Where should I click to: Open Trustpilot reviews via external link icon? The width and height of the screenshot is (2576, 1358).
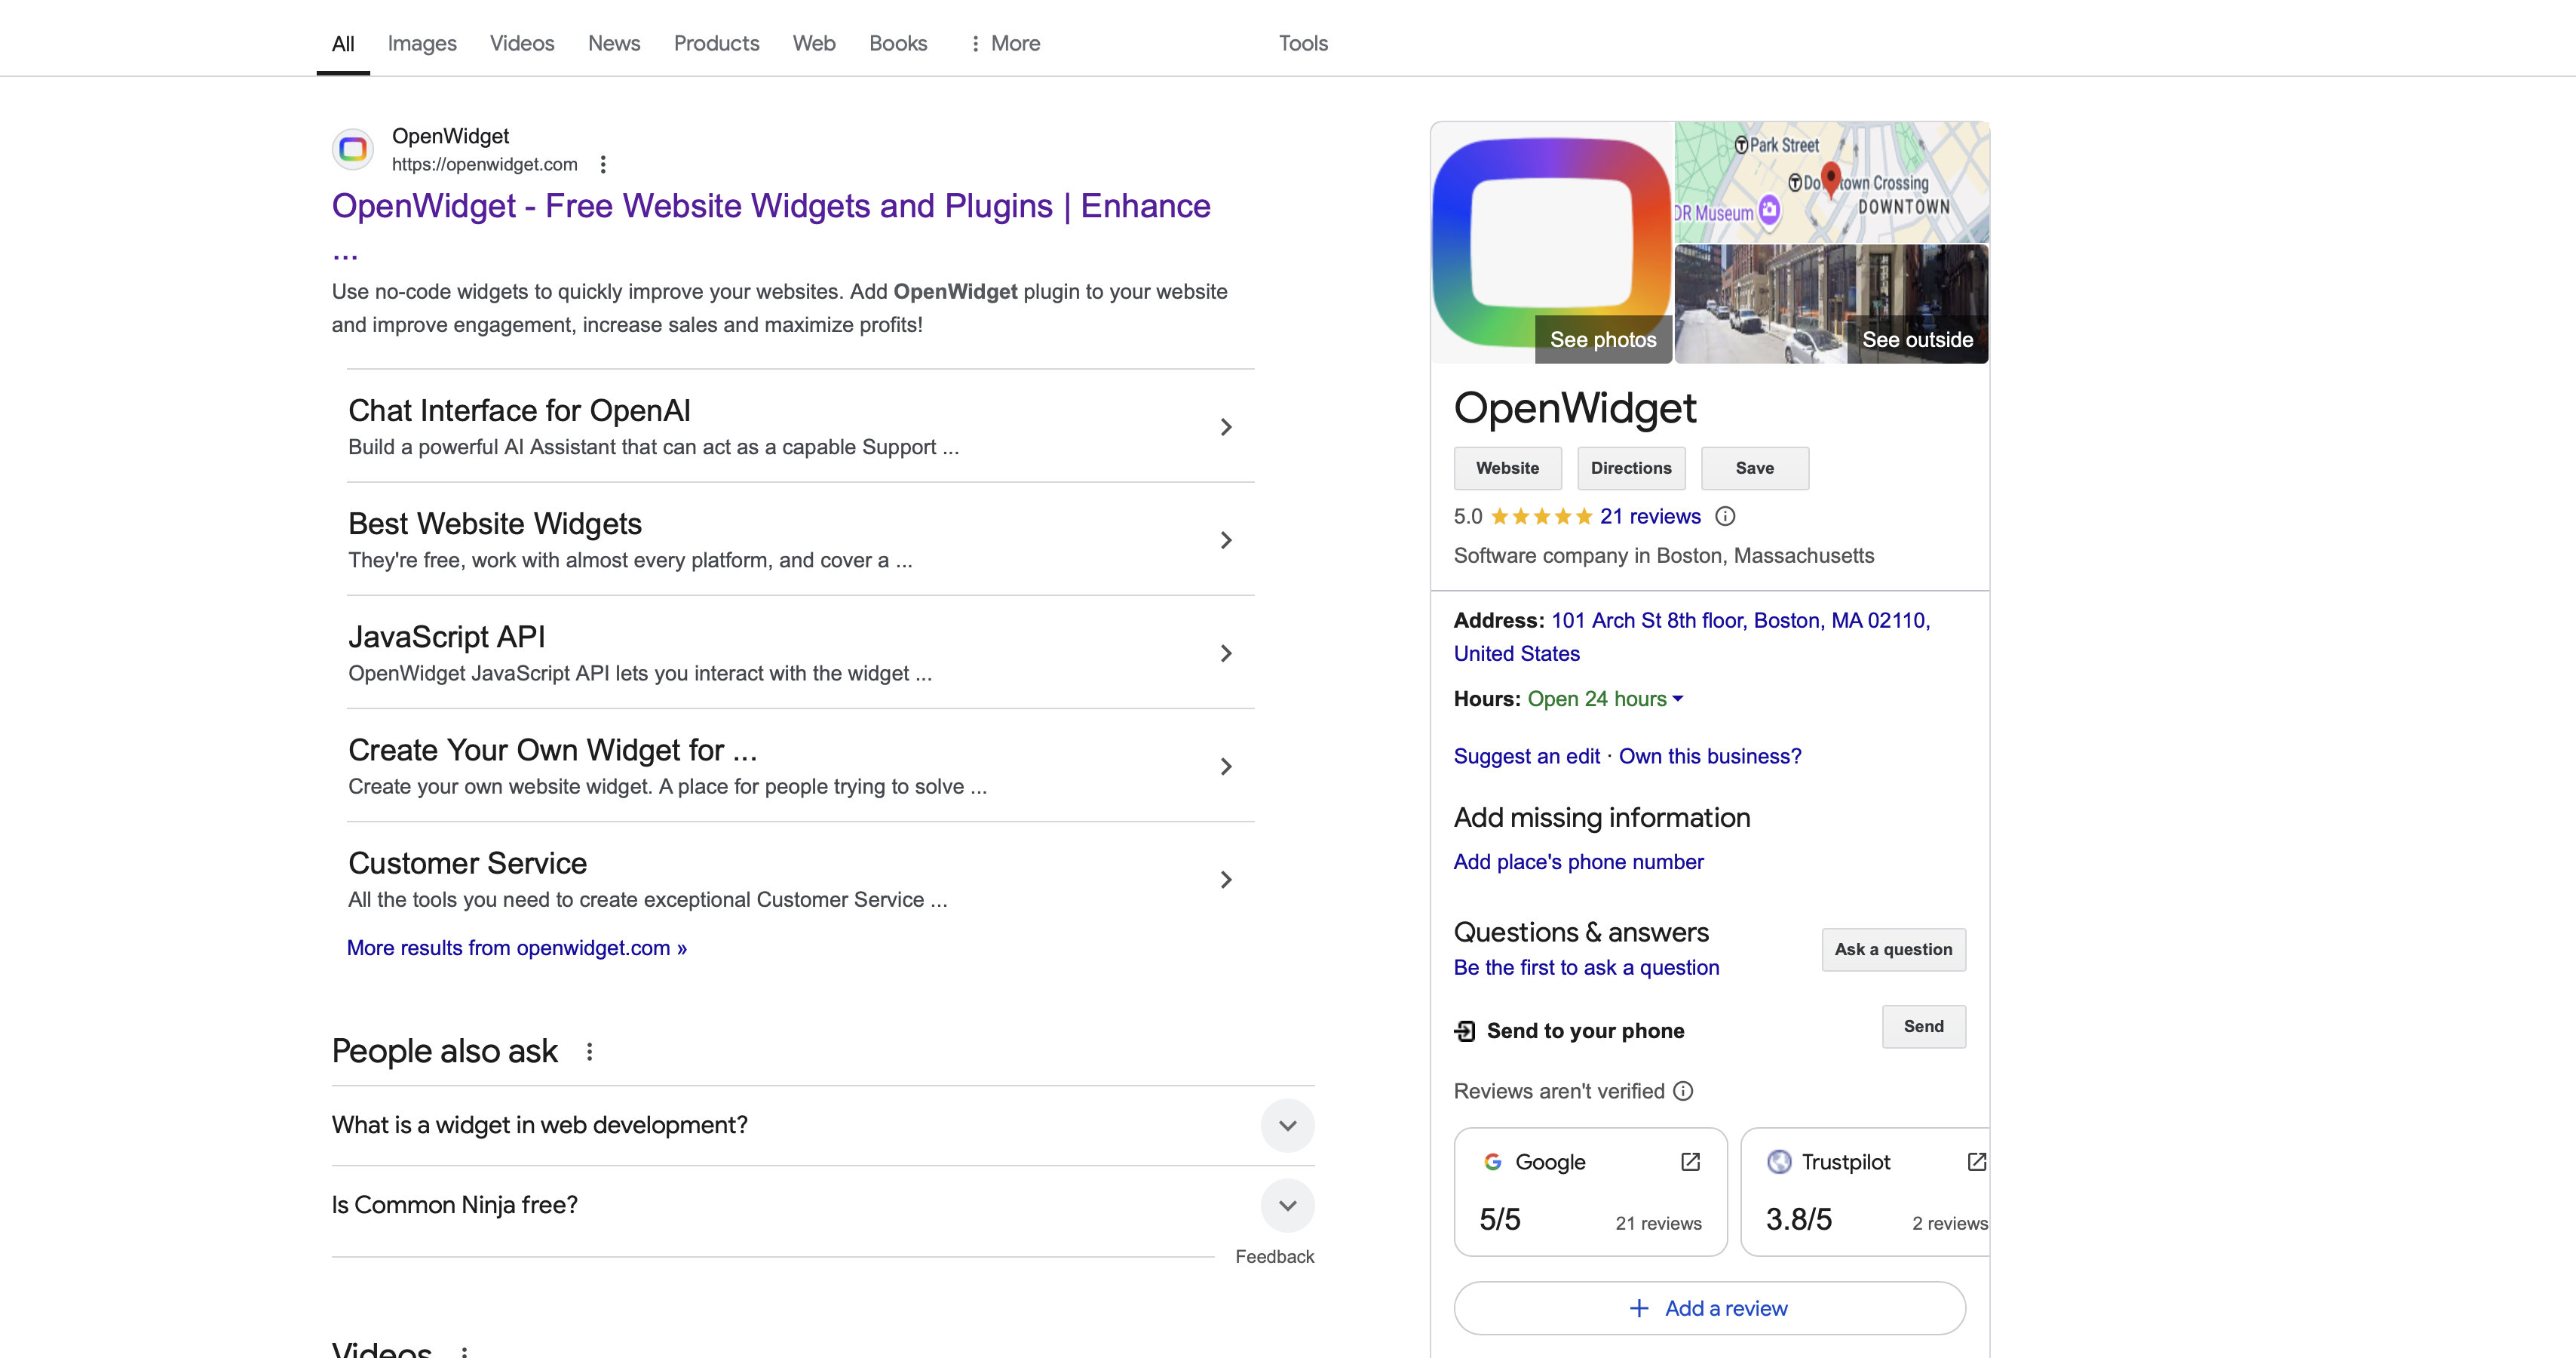click(x=1976, y=1162)
